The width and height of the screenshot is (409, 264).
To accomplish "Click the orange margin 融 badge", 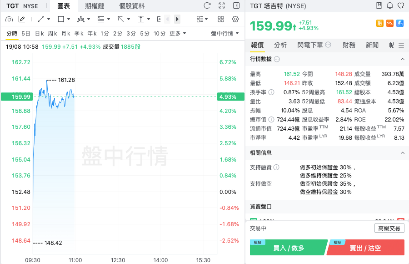I will [x=380, y=23].
